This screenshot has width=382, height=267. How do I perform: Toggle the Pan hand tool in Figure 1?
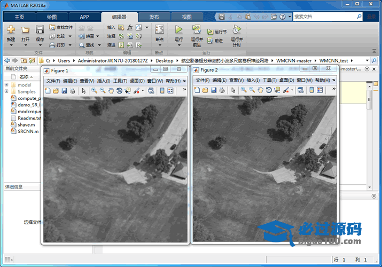[111, 91]
